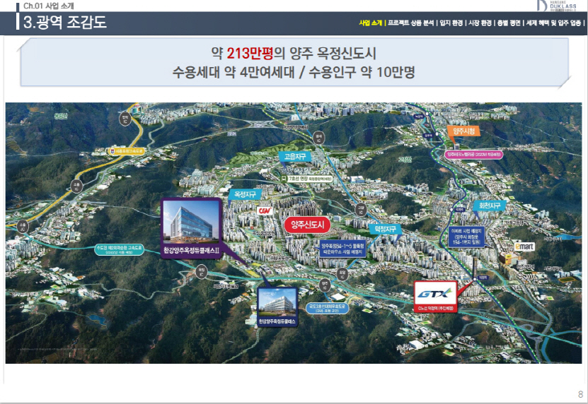Switch to the 입지 환경 tab
Screen dimensions: 588x404
click(x=451, y=23)
